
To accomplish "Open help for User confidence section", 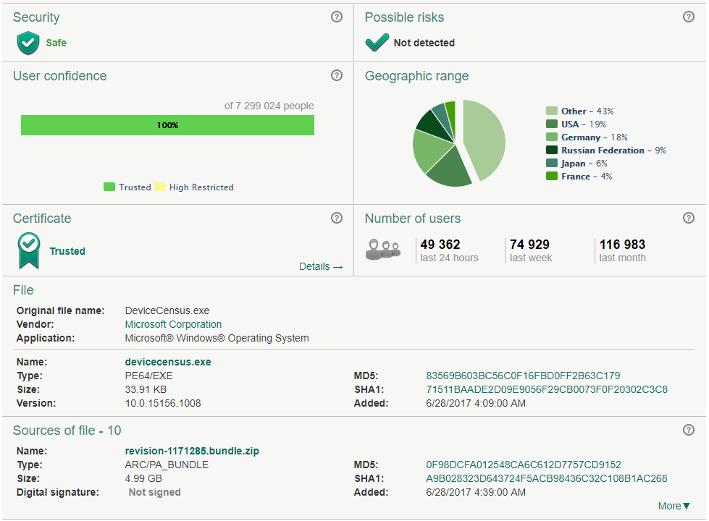I will (x=336, y=75).
